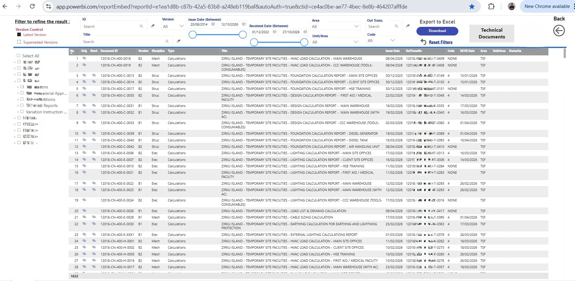Click the search magnifier in the Title field
This screenshot has width=575, height=281.
(167, 41)
